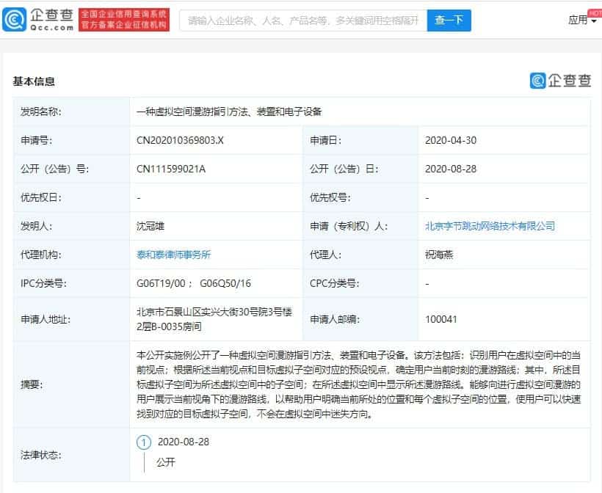Select publication number CN111599021A
This screenshot has width=602, height=493.
(x=171, y=169)
